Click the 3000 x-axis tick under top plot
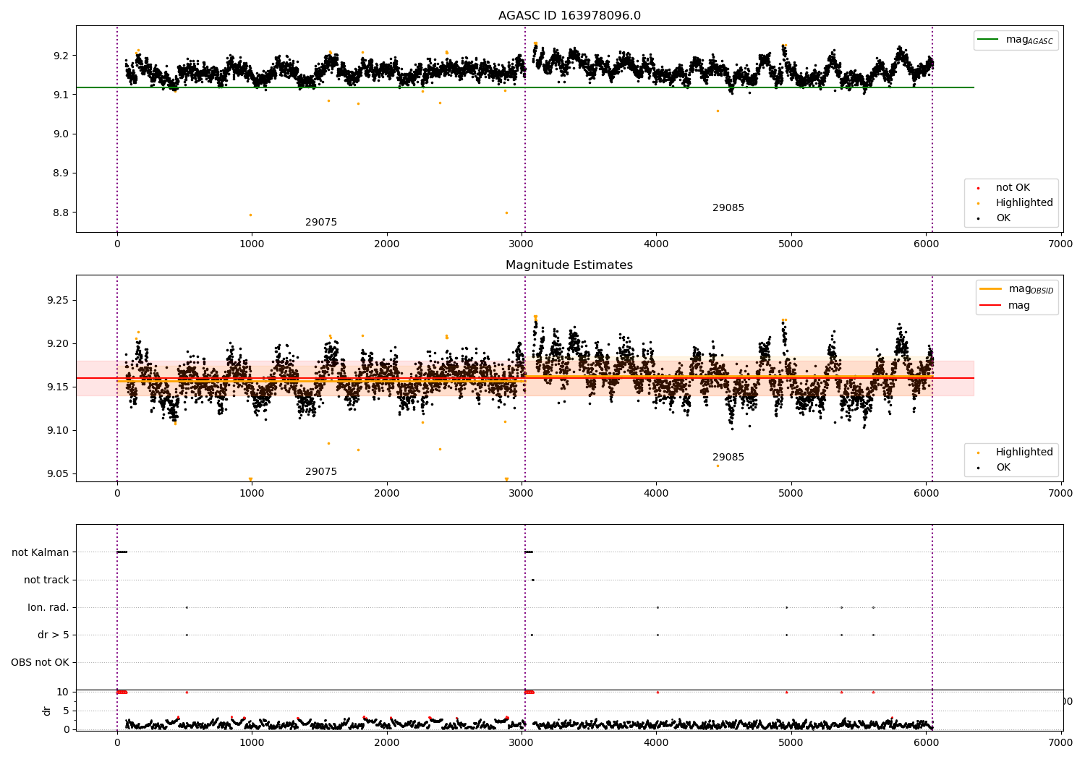 (522, 244)
